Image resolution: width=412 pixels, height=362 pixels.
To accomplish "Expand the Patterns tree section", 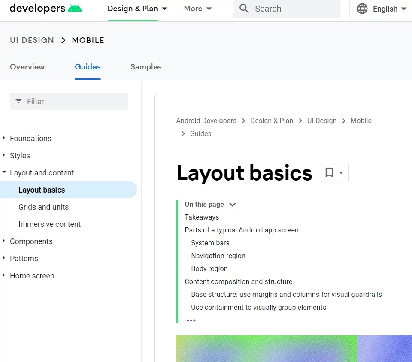I will tap(4, 258).
